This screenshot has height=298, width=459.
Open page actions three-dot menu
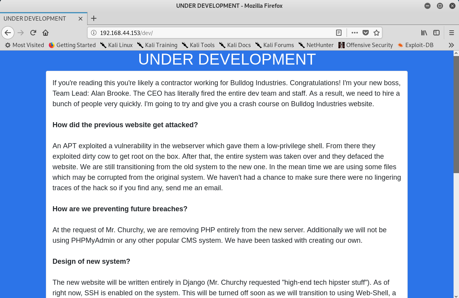[x=354, y=33]
